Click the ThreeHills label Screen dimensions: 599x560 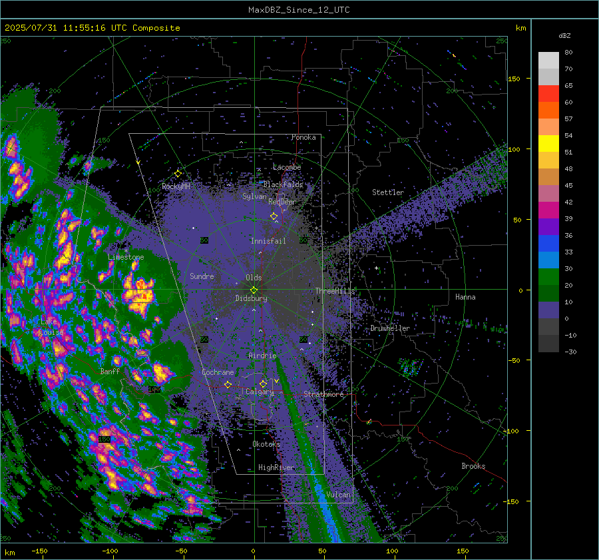point(335,291)
